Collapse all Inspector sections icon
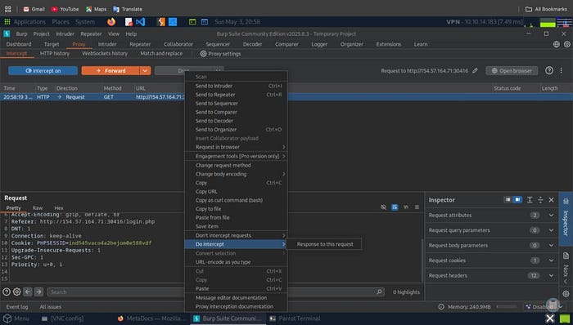573x325 pixels. click(x=540, y=200)
